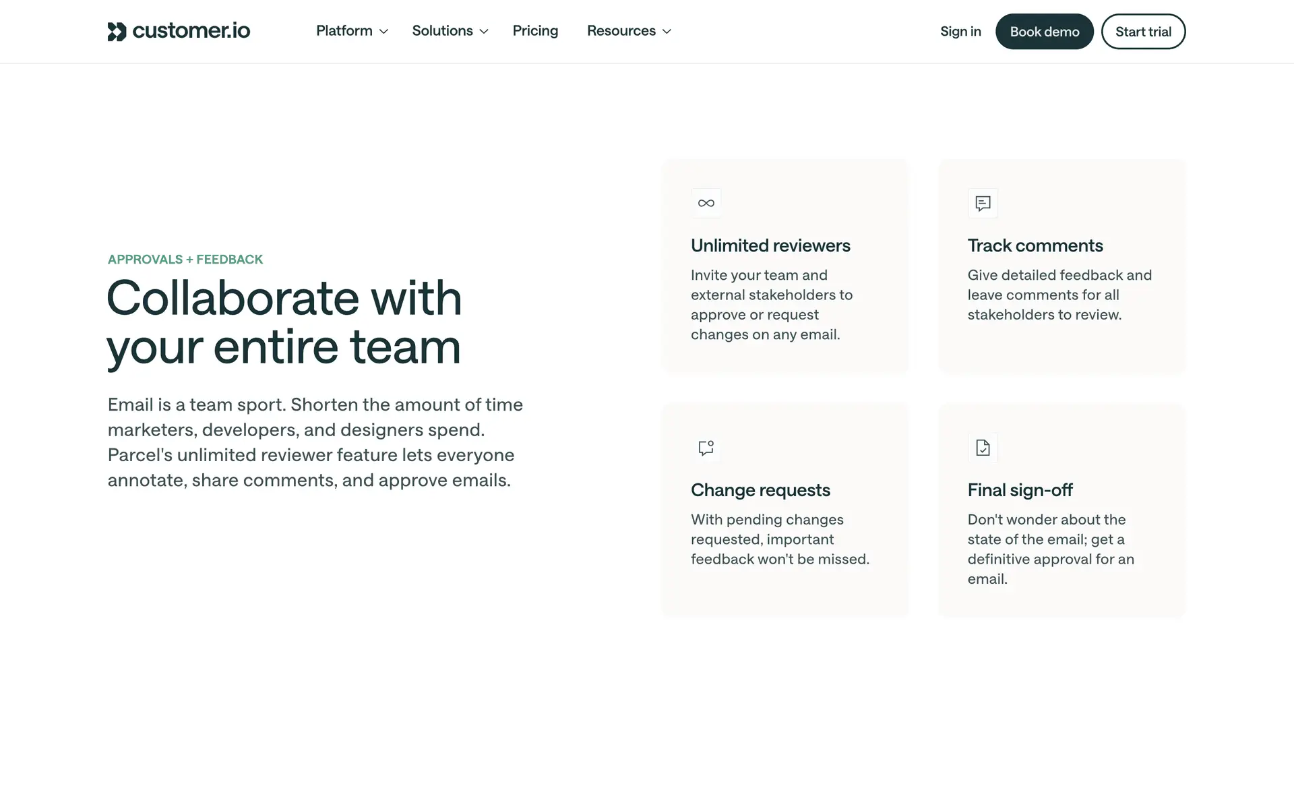This screenshot has width=1294, height=809.
Task: Click the comment bubble icon above Track comments
Action: tap(983, 203)
